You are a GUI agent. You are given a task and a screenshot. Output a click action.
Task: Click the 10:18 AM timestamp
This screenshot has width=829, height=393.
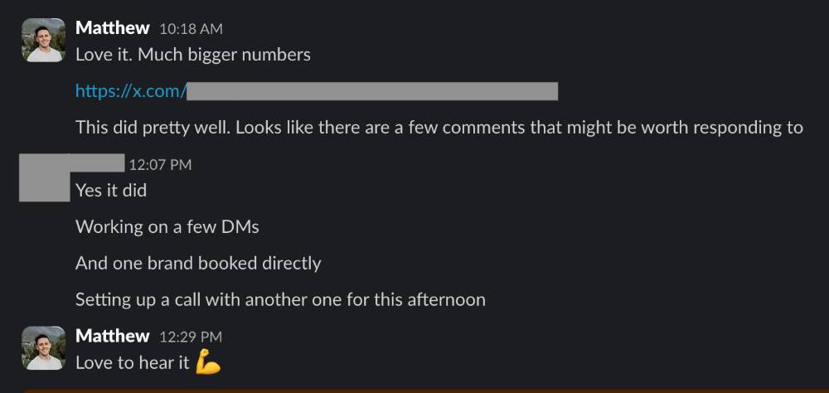191,29
